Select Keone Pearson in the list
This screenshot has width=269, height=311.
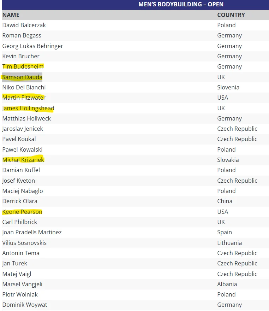22,212
